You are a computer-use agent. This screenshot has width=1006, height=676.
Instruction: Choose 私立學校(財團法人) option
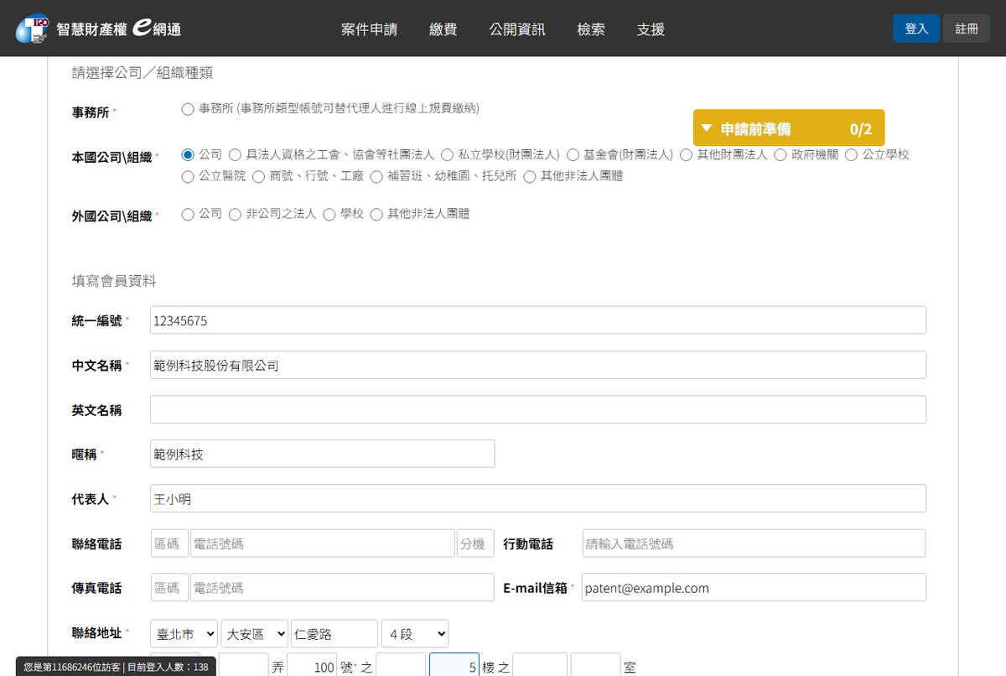tap(447, 155)
